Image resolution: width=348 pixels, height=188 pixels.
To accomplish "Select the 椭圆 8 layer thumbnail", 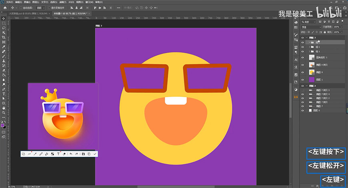I will pyautogui.click(x=312, y=72).
